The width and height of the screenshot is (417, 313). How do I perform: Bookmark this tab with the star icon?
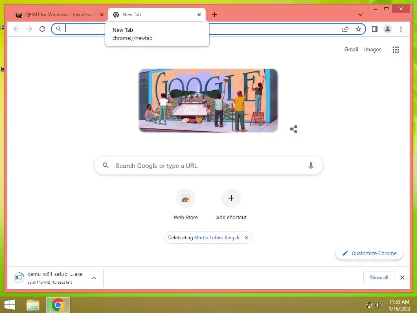[358, 29]
